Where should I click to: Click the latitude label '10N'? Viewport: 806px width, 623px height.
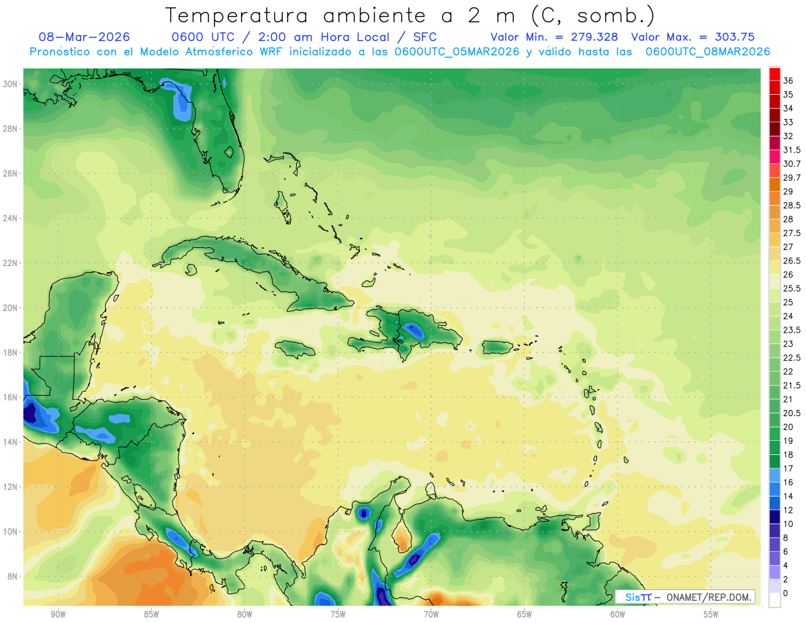11,532
